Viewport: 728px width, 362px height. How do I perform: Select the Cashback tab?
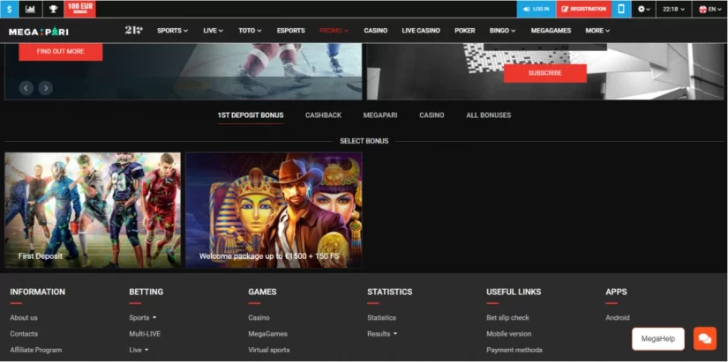323,115
